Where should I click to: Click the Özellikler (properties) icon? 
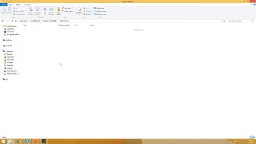click(79, 11)
